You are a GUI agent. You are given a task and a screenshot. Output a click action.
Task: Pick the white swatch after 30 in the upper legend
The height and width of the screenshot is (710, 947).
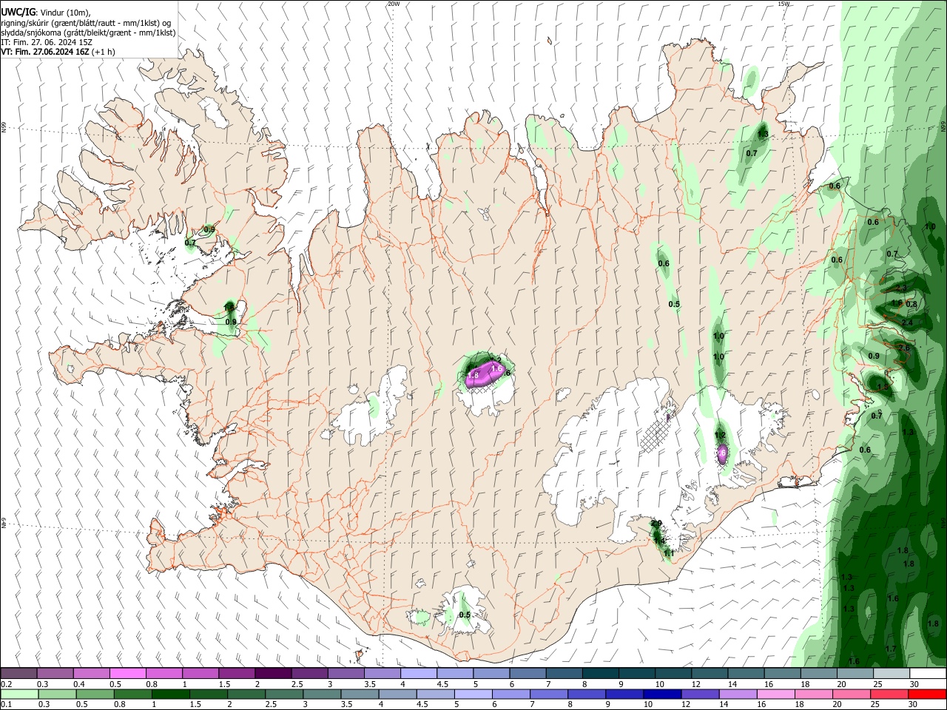point(929,673)
